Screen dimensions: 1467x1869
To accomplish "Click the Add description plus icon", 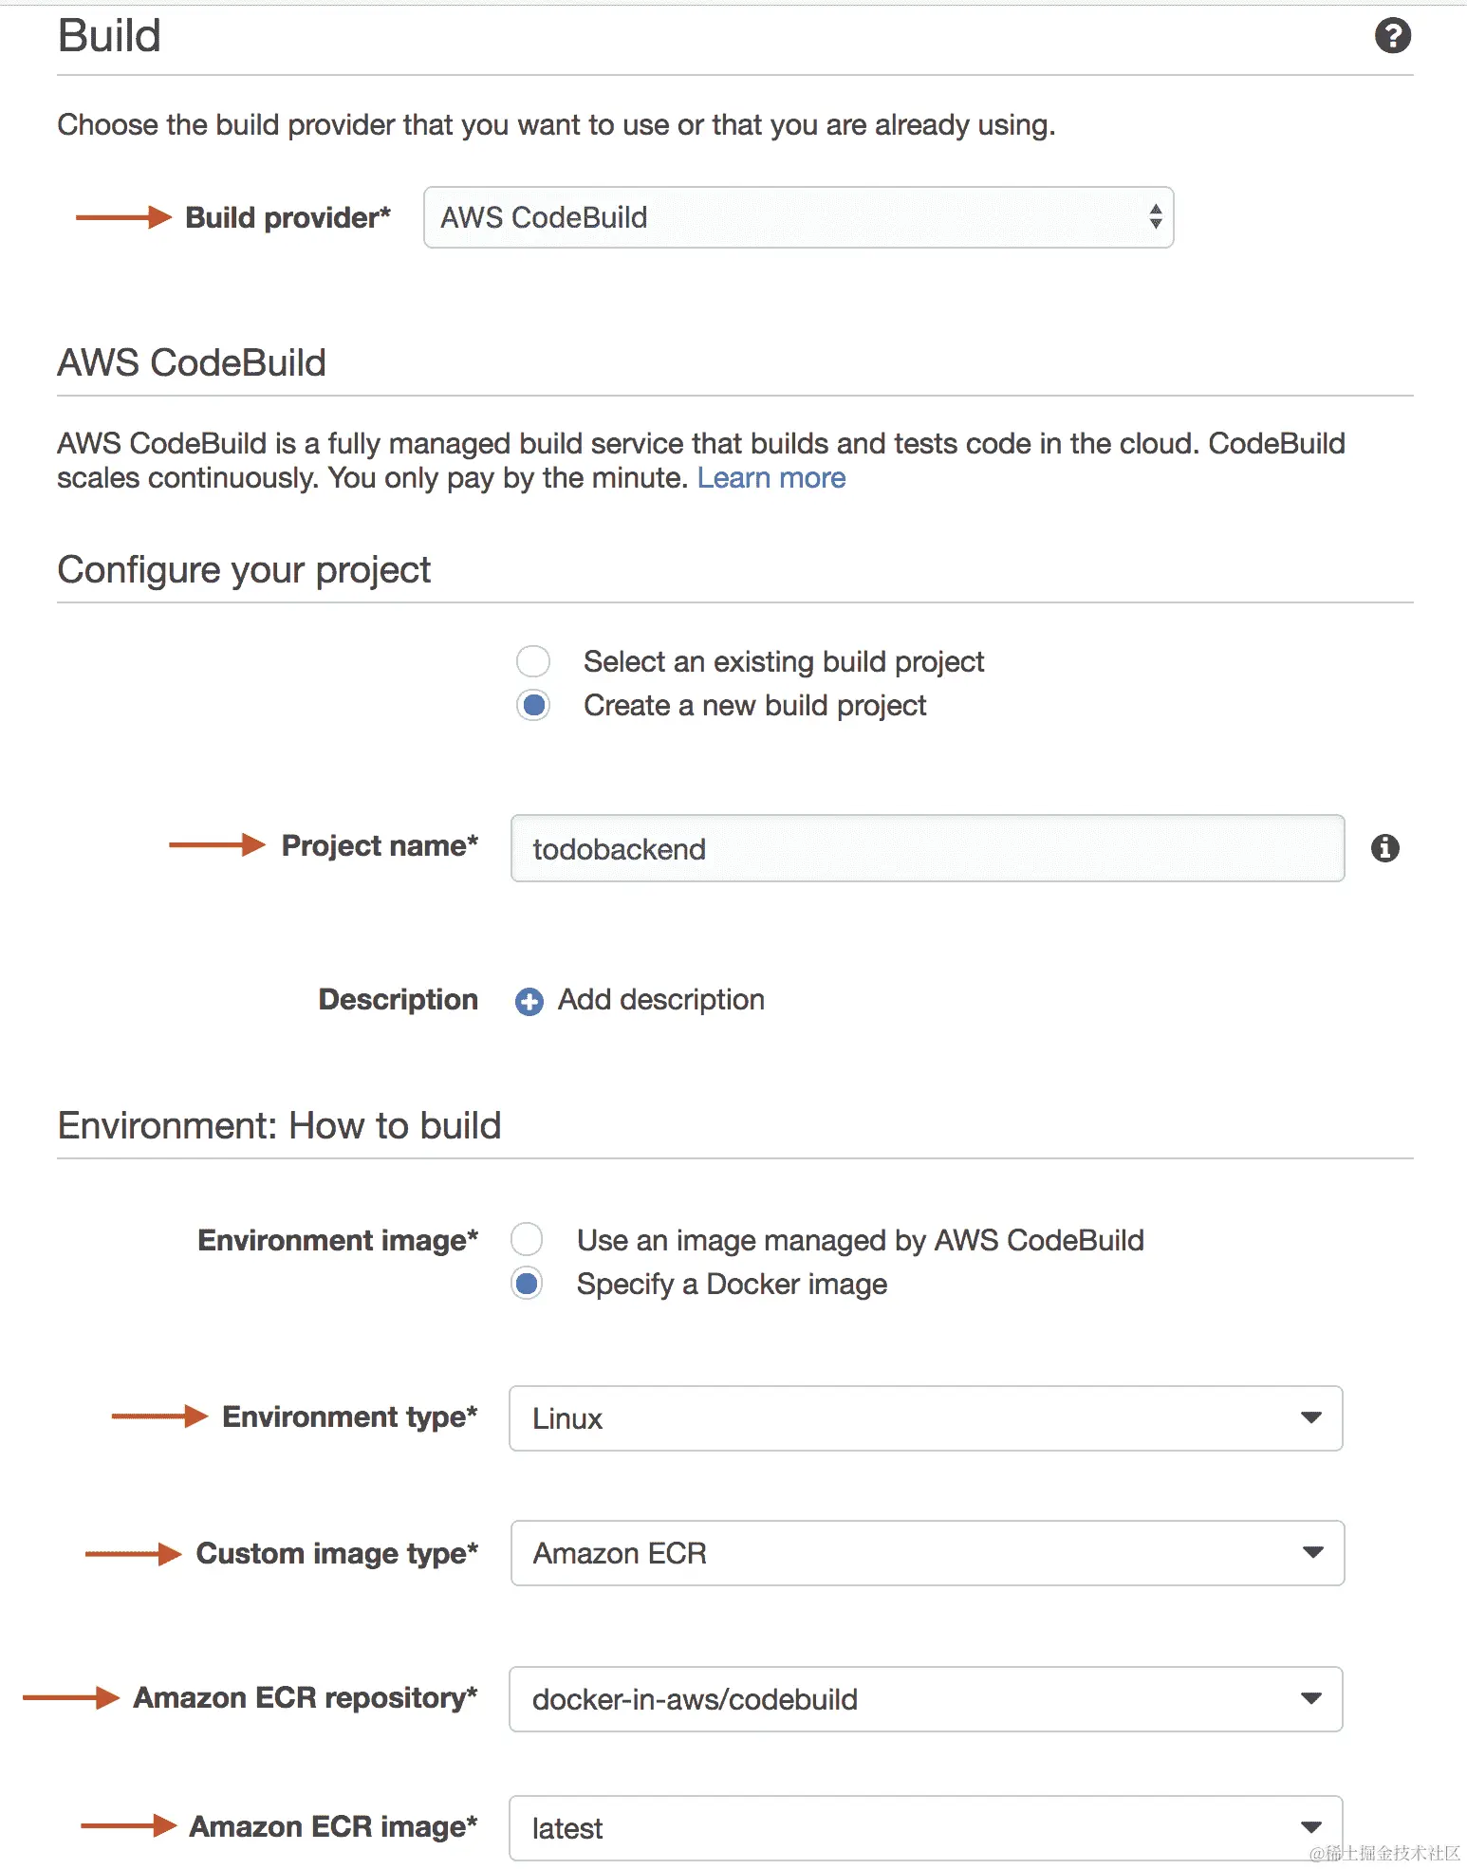I will click(529, 1002).
